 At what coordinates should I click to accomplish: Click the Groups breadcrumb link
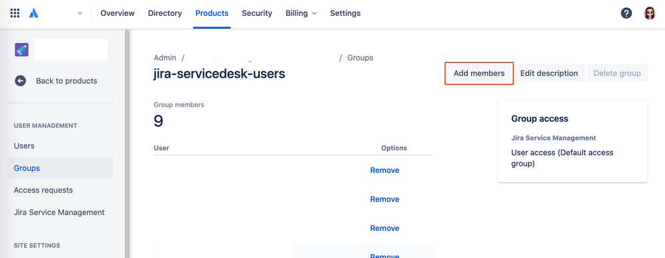[x=360, y=58]
